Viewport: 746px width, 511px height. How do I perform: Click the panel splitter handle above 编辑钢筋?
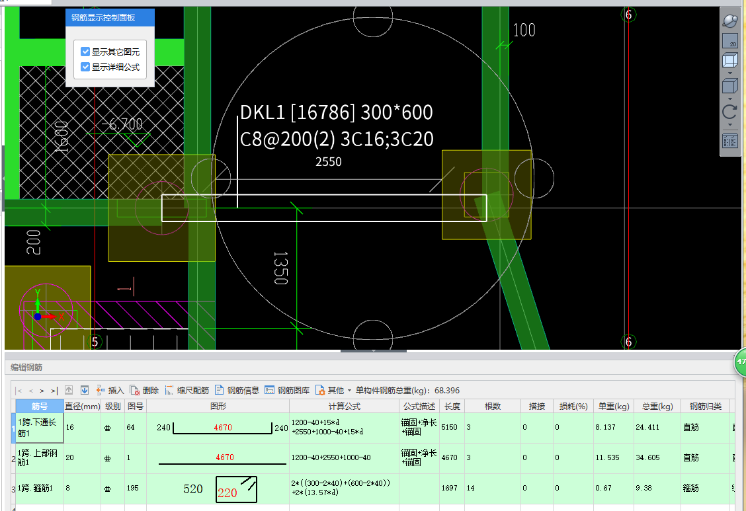click(374, 351)
